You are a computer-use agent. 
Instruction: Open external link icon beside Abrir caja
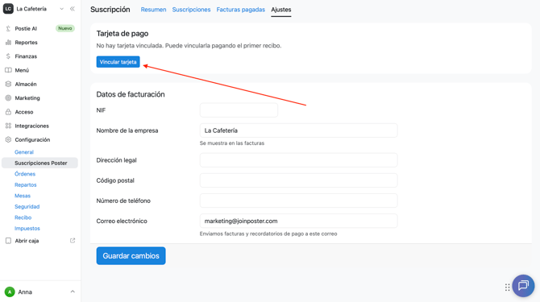pyautogui.click(x=73, y=241)
